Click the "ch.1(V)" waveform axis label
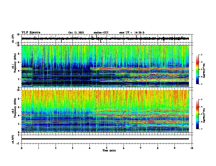This screenshot has width=216, height=166. click(13, 39)
